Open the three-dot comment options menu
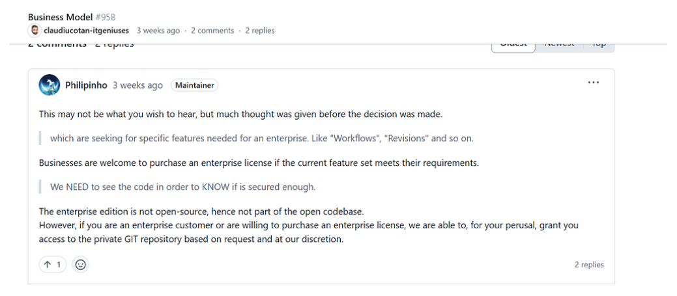Viewport: 677px width, 296px height. click(x=593, y=83)
